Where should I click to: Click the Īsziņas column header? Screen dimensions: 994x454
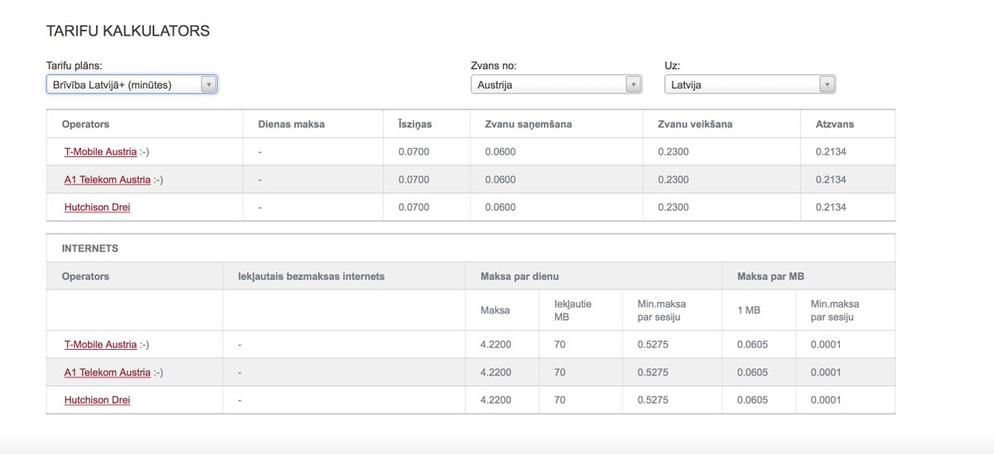pyautogui.click(x=415, y=124)
